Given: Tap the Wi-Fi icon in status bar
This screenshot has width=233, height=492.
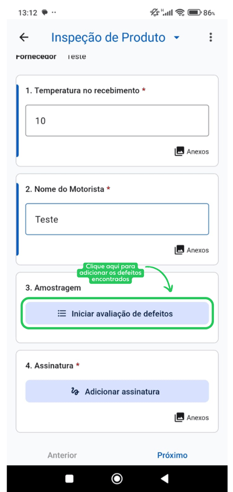Looking at the screenshot, I should [180, 12].
